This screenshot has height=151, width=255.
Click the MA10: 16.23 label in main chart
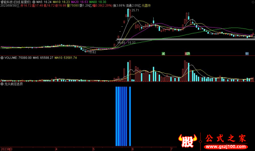(61, 2)
